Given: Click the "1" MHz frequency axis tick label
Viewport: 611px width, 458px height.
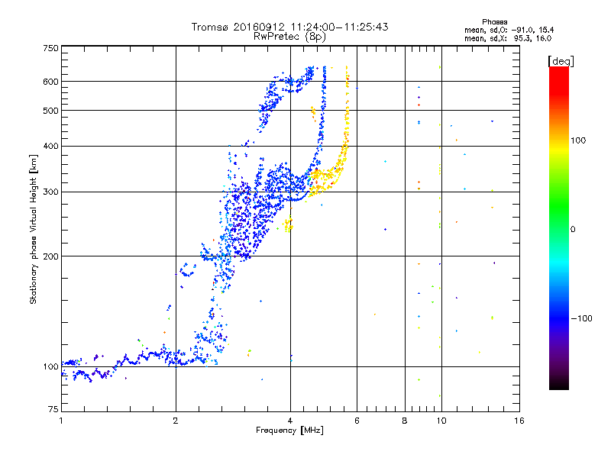Looking at the screenshot, I should (x=61, y=421).
